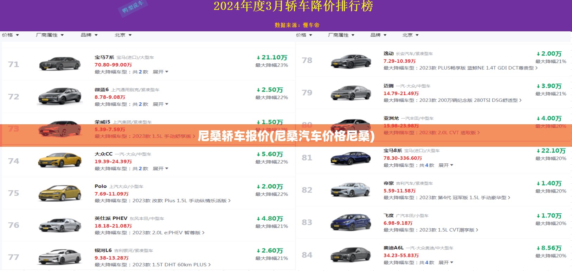Image resolution: width=572 pixels, height=271 pixels.
Task: Click the blue 飞度 car thumbnail
Action: coord(351,222)
